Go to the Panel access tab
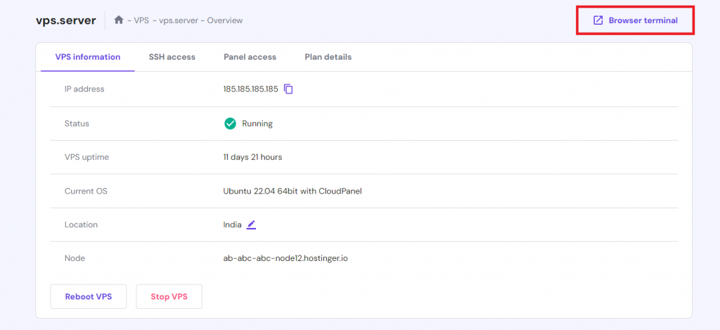 250,57
